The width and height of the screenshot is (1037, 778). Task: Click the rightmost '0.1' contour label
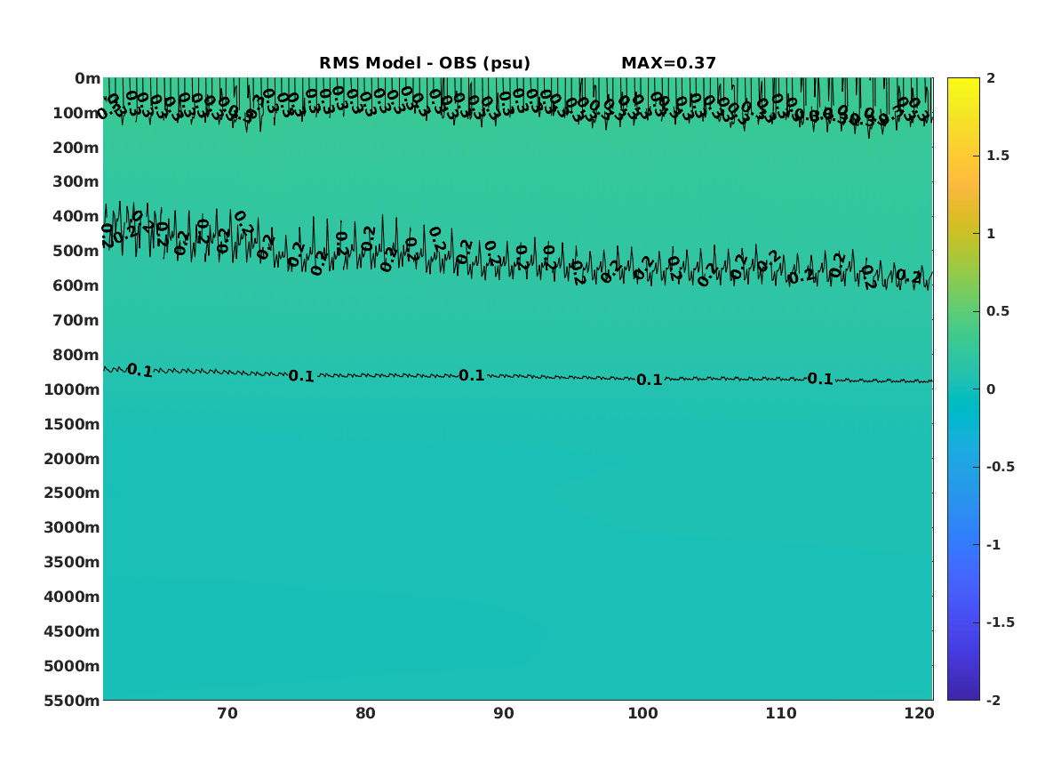[820, 379]
